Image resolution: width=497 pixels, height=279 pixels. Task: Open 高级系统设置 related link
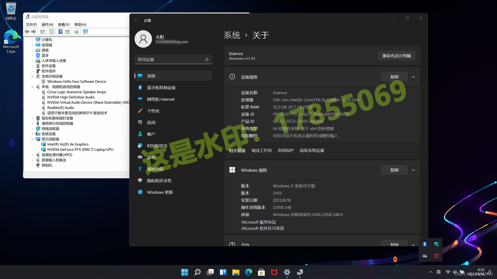pos(312,151)
